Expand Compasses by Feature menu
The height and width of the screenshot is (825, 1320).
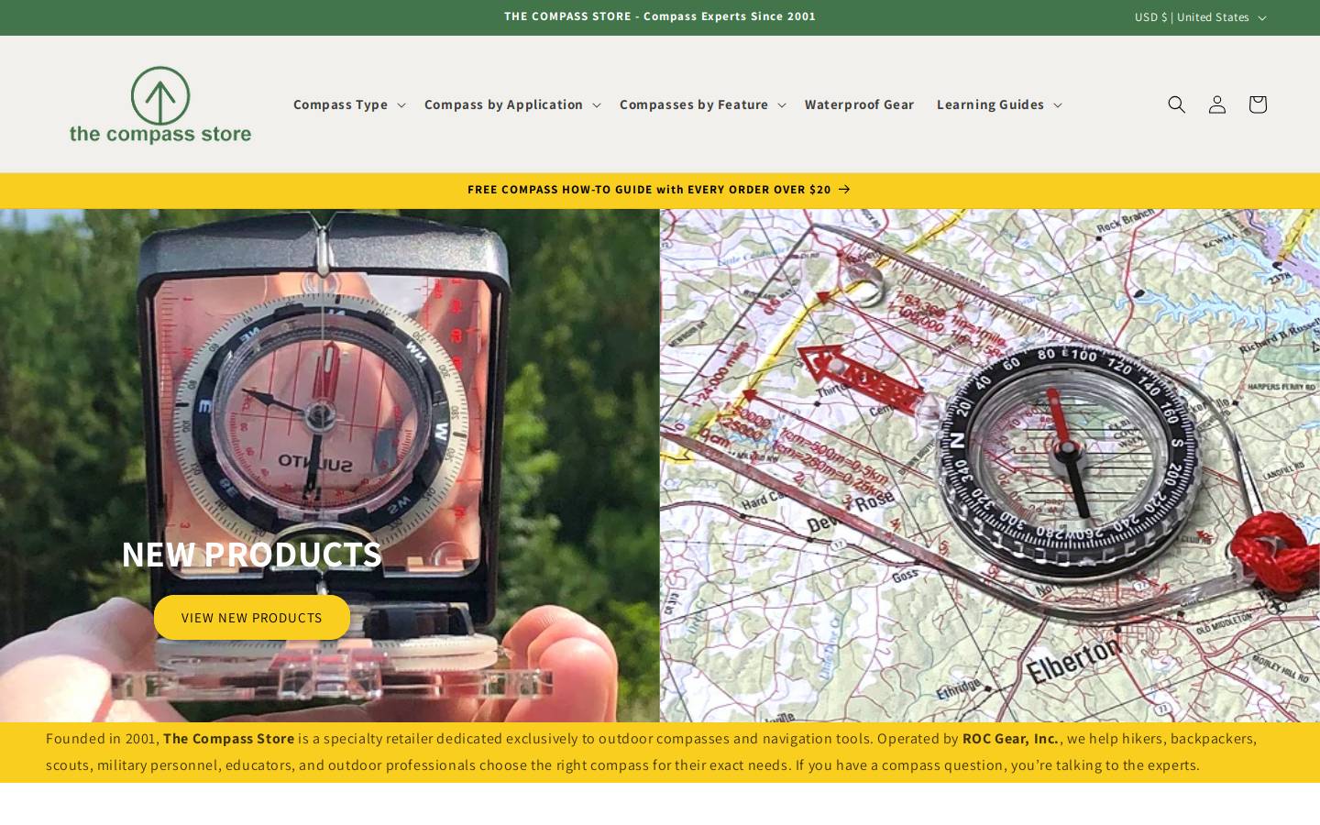702,104
